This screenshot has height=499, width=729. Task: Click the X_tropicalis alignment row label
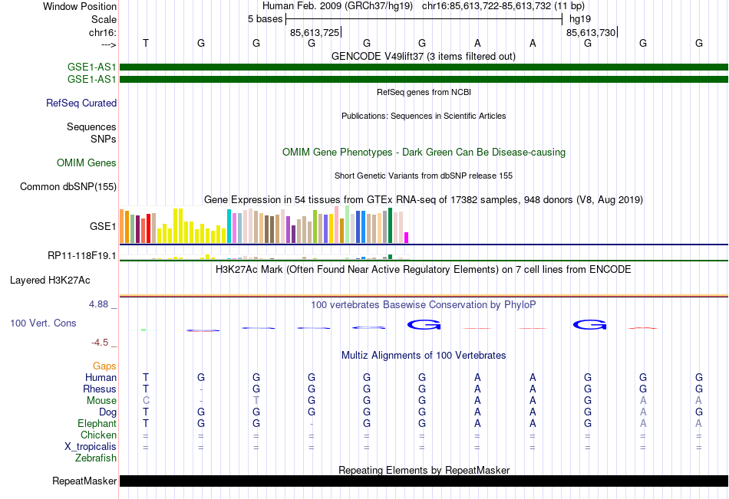pyautogui.click(x=91, y=447)
